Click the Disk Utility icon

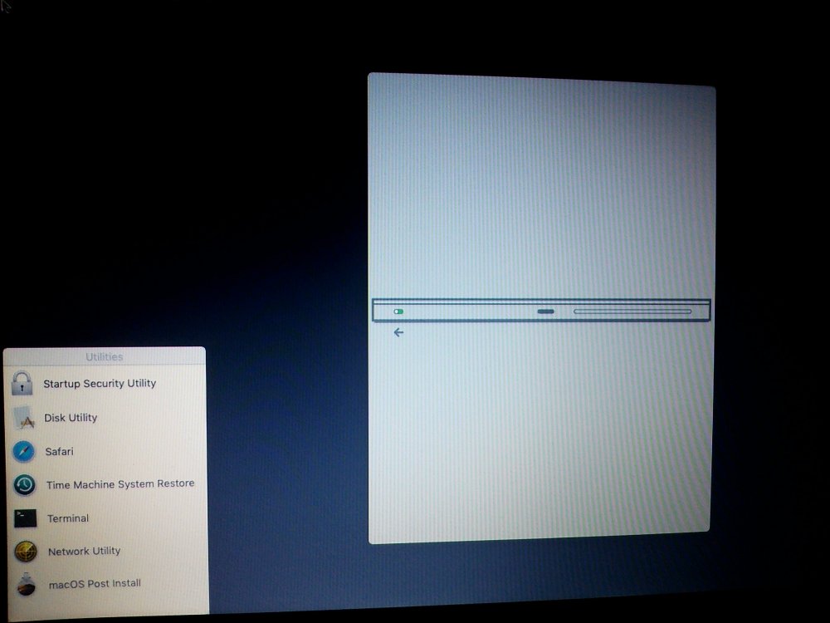pyautogui.click(x=24, y=418)
